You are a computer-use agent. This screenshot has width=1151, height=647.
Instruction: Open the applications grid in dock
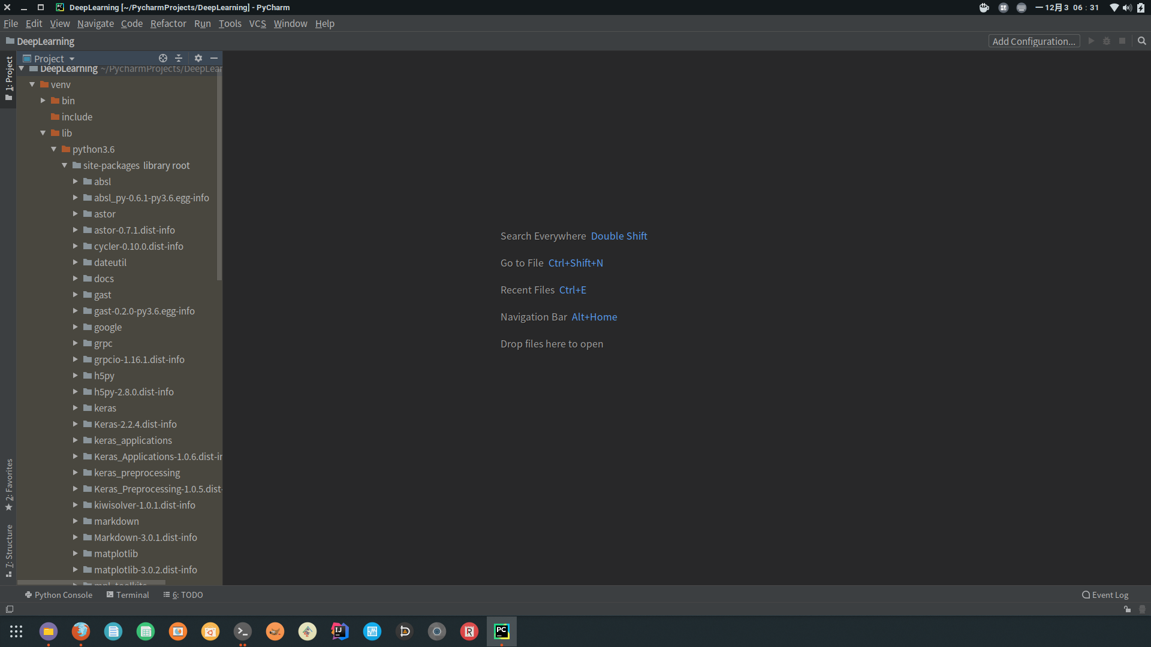[x=16, y=631]
